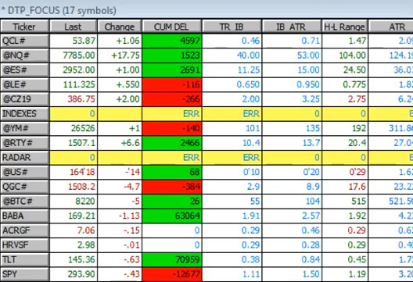413x282 pixels.
Task: Select the IB ATR column header
Action: point(292,27)
